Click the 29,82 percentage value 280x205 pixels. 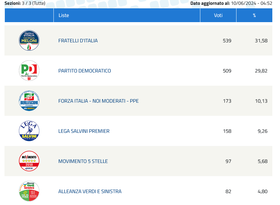[261, 71]
